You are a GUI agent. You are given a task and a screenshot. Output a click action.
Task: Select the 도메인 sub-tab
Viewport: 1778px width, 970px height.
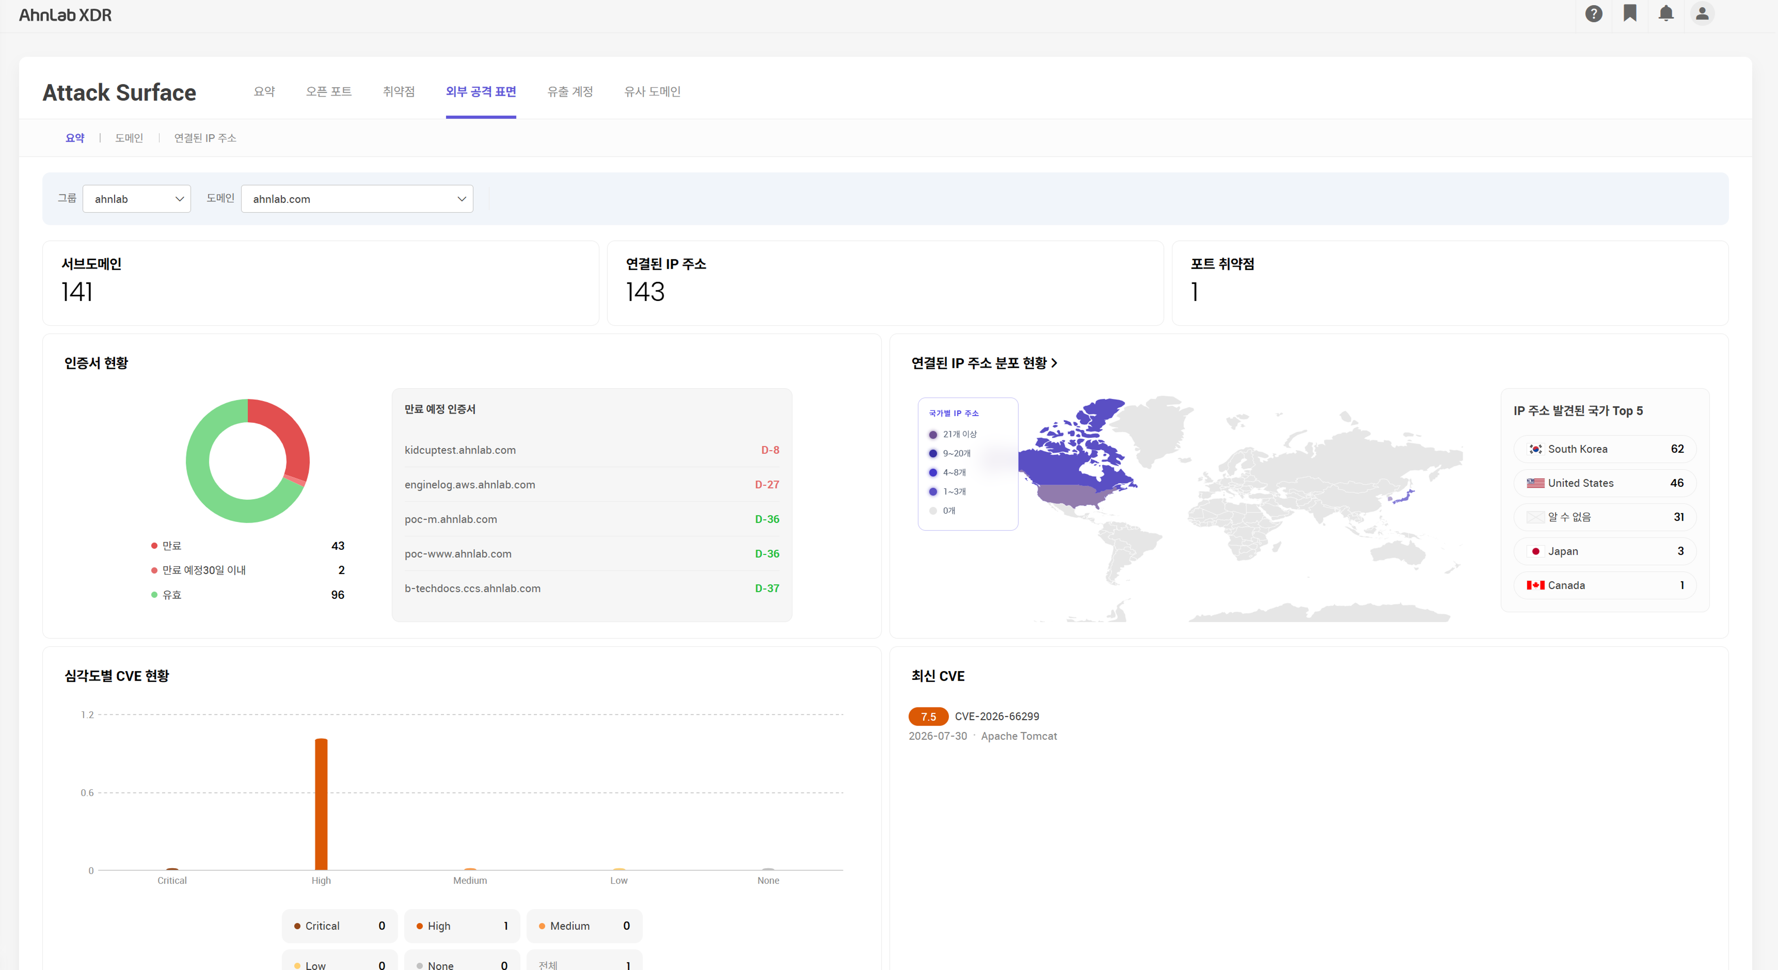[x=129, y=138]
